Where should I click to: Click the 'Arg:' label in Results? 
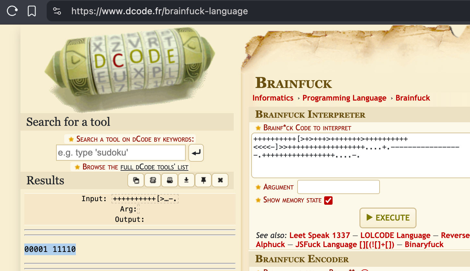[x=128, y=209]
